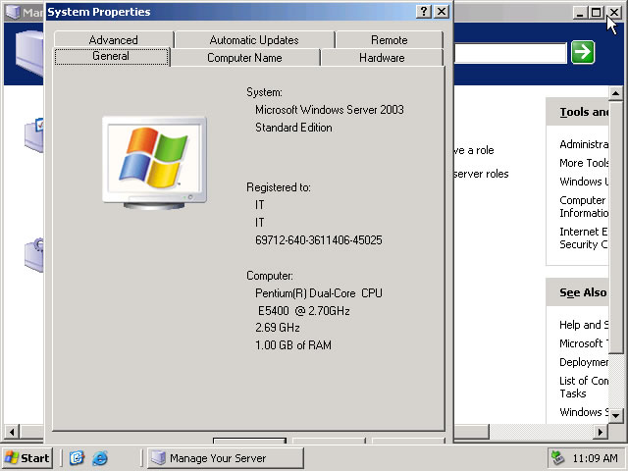This screenshot has width=628, height=471.
Task: Select the Remote tab
Action: [x=390, y=40]
